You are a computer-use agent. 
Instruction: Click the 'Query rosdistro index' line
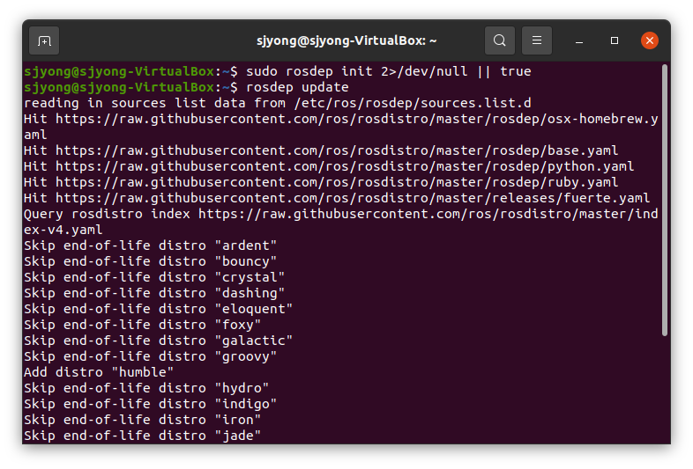click(x=340, y=215)
